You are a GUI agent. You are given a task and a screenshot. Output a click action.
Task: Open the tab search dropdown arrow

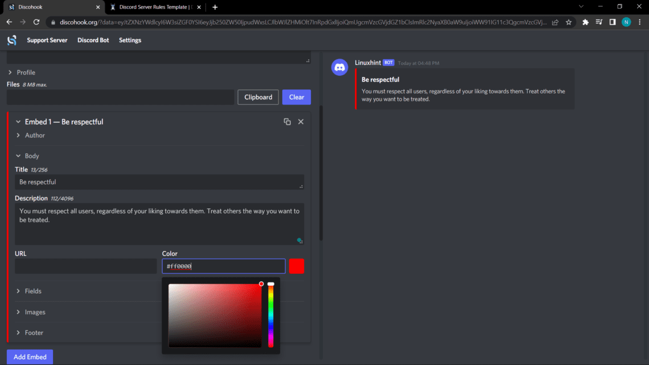[x=581, y=7]
